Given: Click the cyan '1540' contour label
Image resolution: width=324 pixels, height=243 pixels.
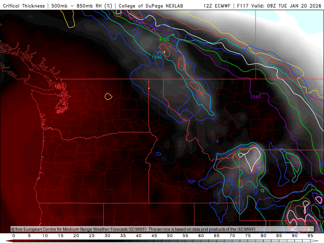Looking at the screenshot, I should pyautogui.click(x=157, y=57).
